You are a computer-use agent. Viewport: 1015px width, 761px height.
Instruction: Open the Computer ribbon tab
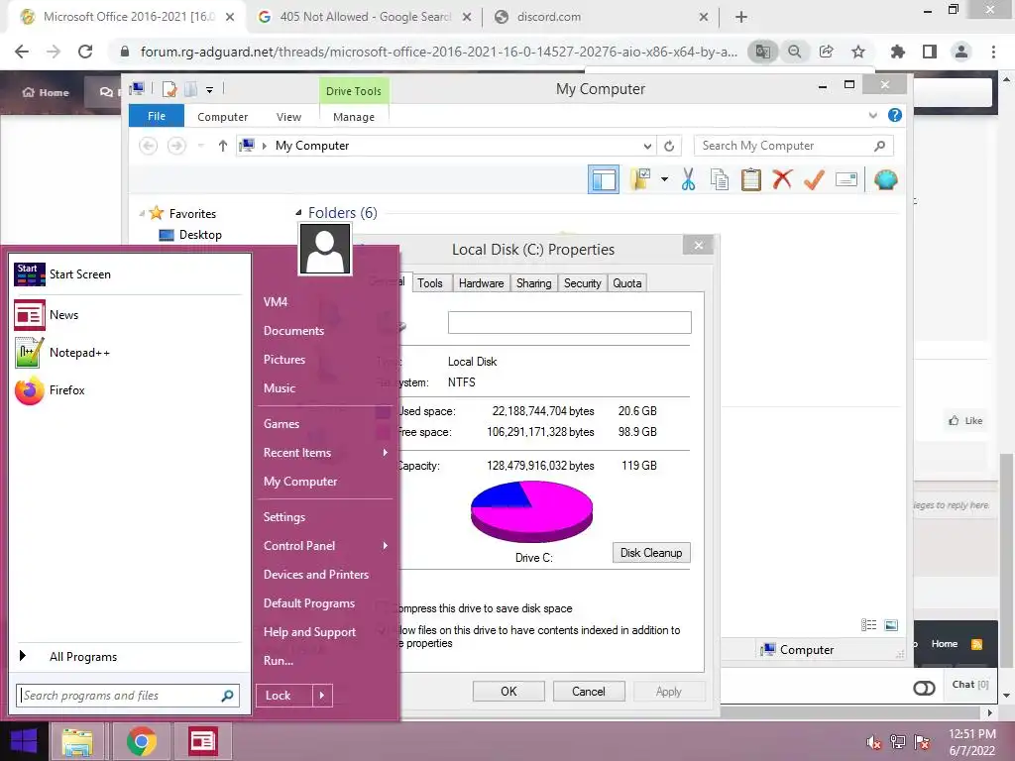223,117
